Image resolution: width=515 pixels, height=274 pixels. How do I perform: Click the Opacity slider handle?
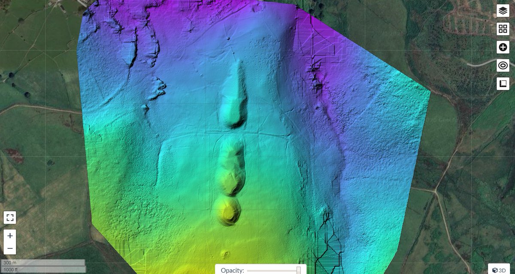point(299,271)
